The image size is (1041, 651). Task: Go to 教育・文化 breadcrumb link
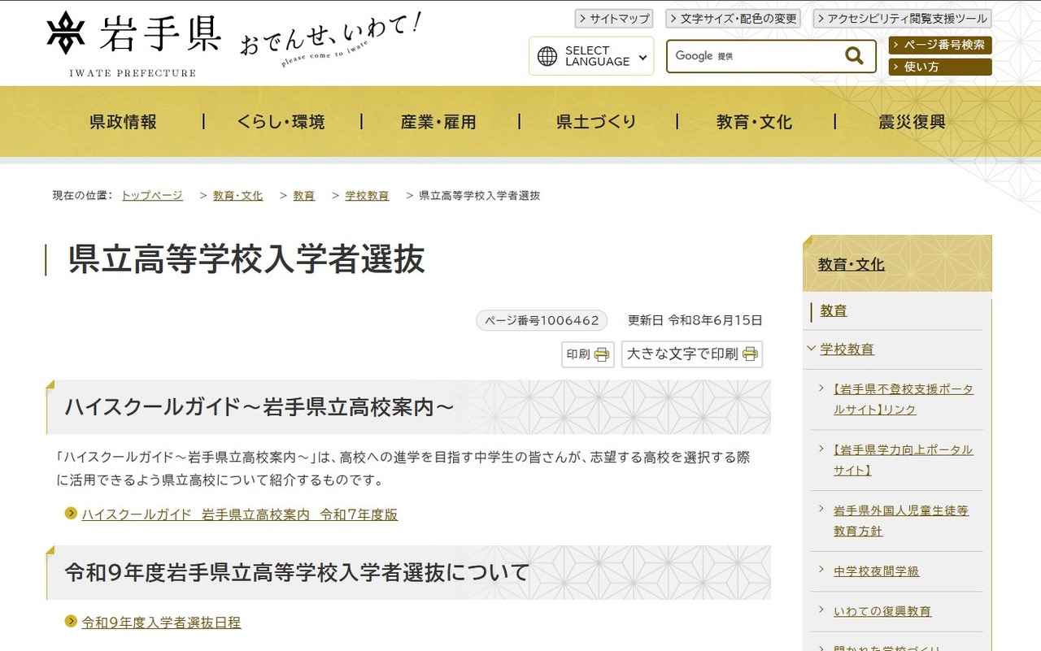237,196
